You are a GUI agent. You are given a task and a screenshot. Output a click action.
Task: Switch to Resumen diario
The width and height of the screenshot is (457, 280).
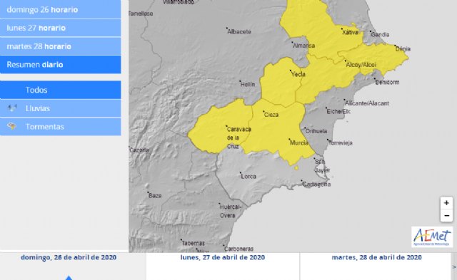(x=60, y=65)
